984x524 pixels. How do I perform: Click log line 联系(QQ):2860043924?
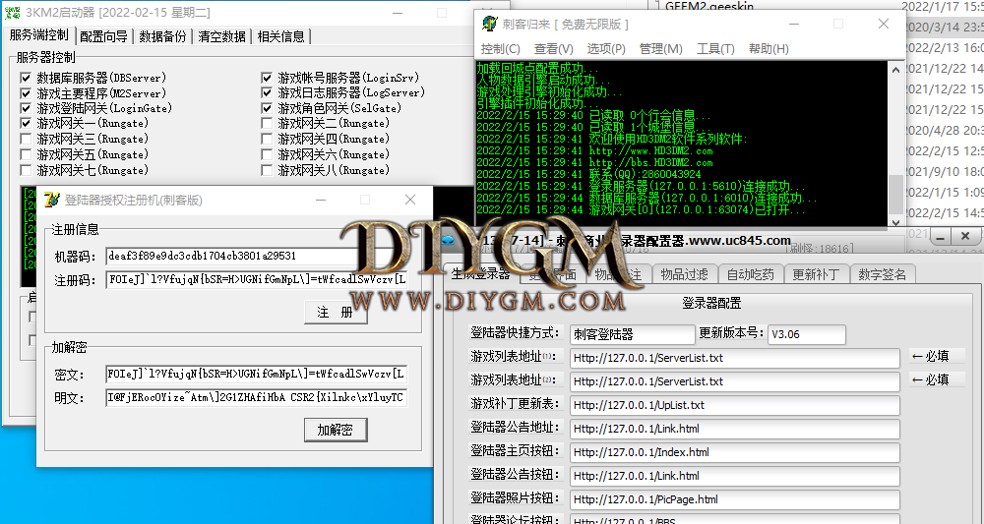coord(646,174)
